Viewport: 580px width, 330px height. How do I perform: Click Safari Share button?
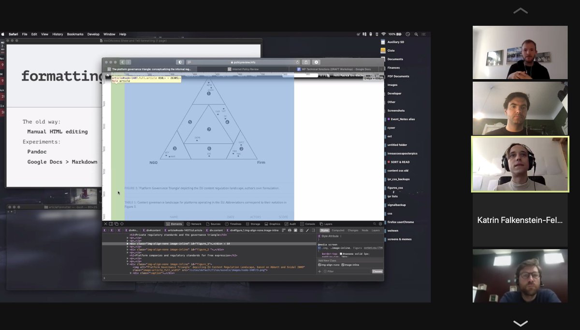pos(306,62)
